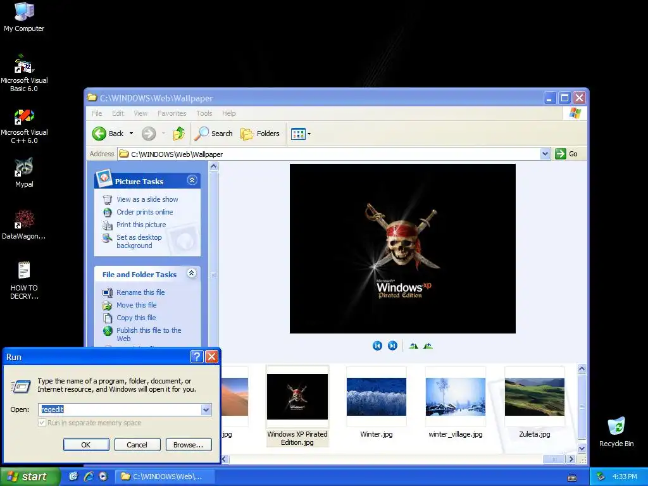The height and width of the screenshot is (486, 648).
Task: Launch Windows Media Player from quick launch
Action: coord(103,477)
